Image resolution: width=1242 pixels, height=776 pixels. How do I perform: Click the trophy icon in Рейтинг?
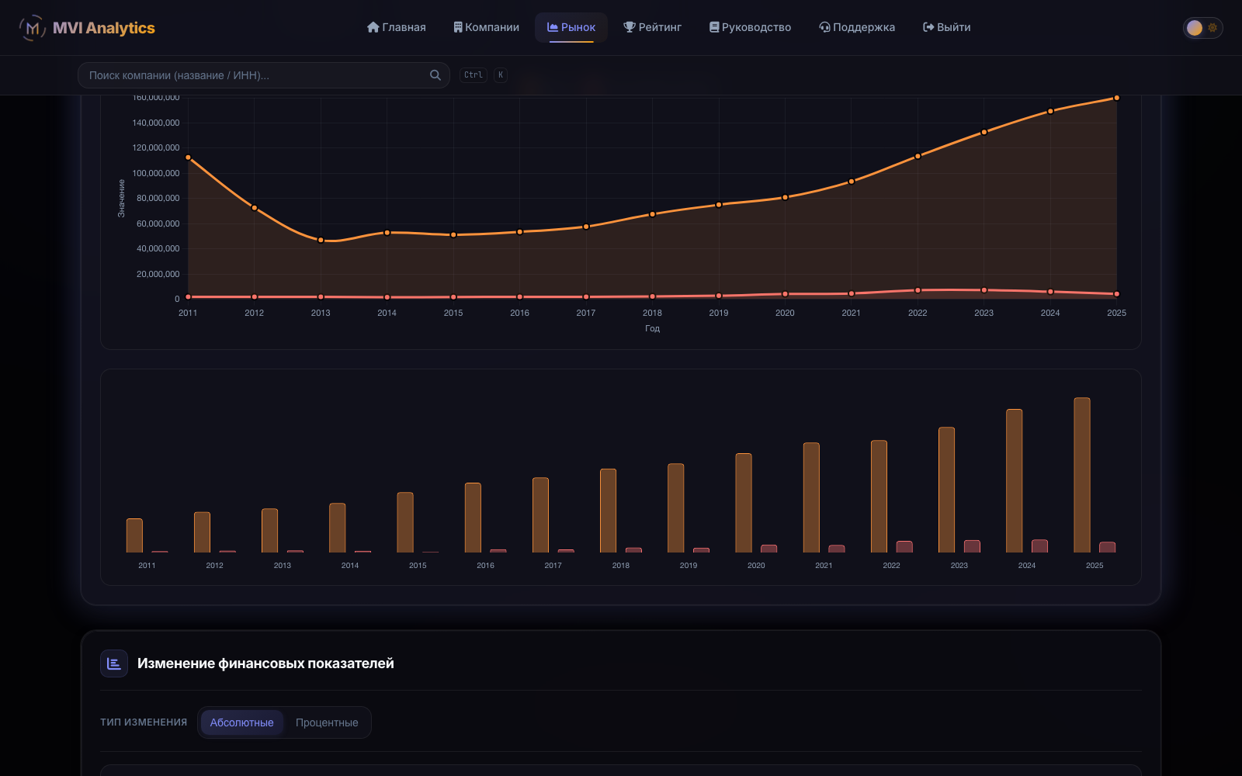coord(630,27)
